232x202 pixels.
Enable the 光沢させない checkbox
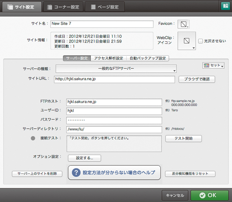coord(200,41)
